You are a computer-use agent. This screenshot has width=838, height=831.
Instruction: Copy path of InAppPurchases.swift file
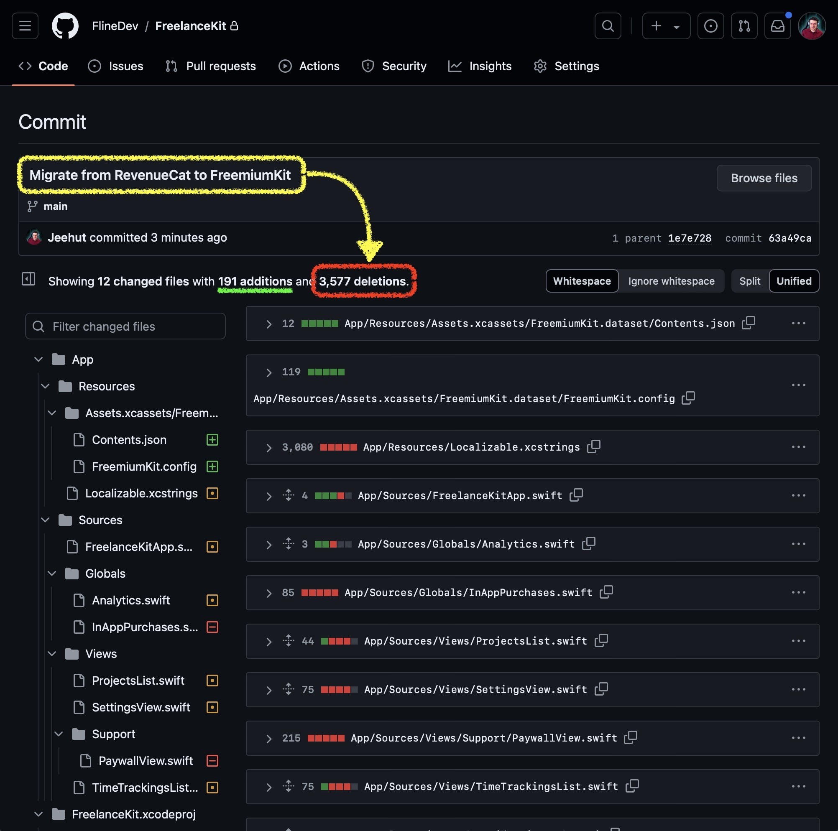606,592
